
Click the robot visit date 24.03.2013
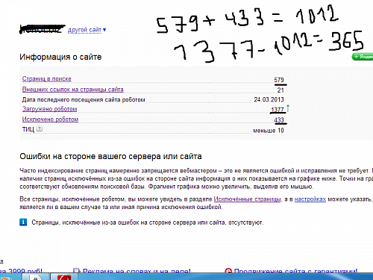coord(269,99)
